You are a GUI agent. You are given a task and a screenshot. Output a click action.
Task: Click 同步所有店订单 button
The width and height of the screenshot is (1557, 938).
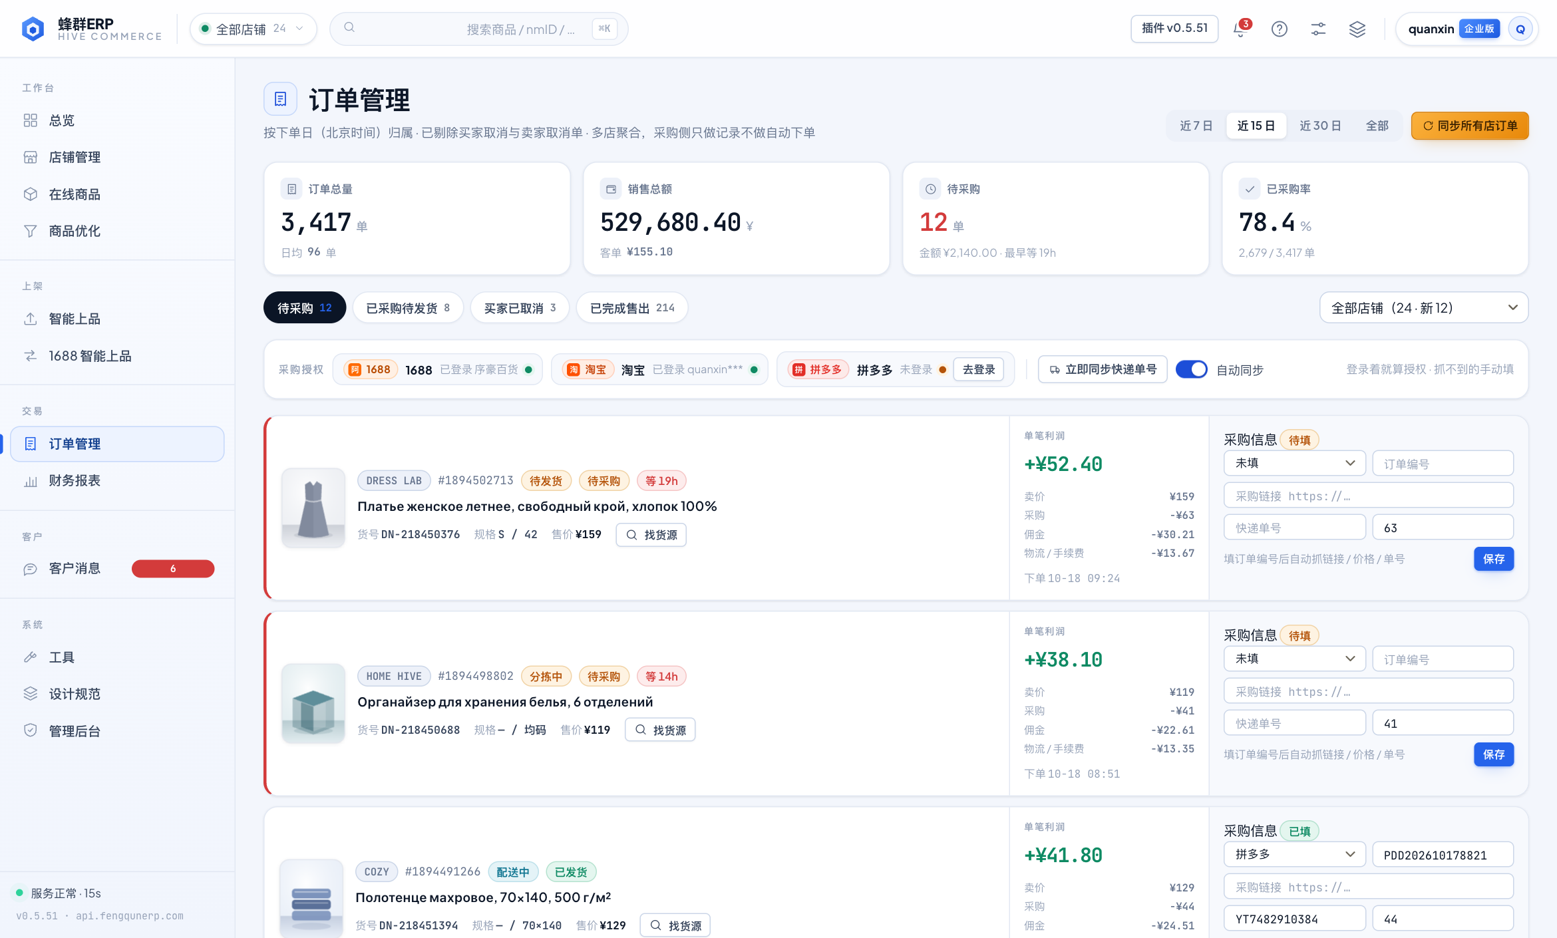pyautogui.click(x=1470, y=126)
